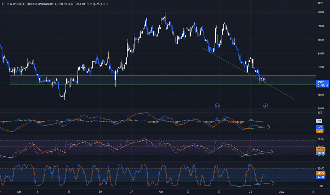Select the green arrow on RSI pane
Image resolution: width=330 pixels, height=195 pixels.
click(257, 154)
